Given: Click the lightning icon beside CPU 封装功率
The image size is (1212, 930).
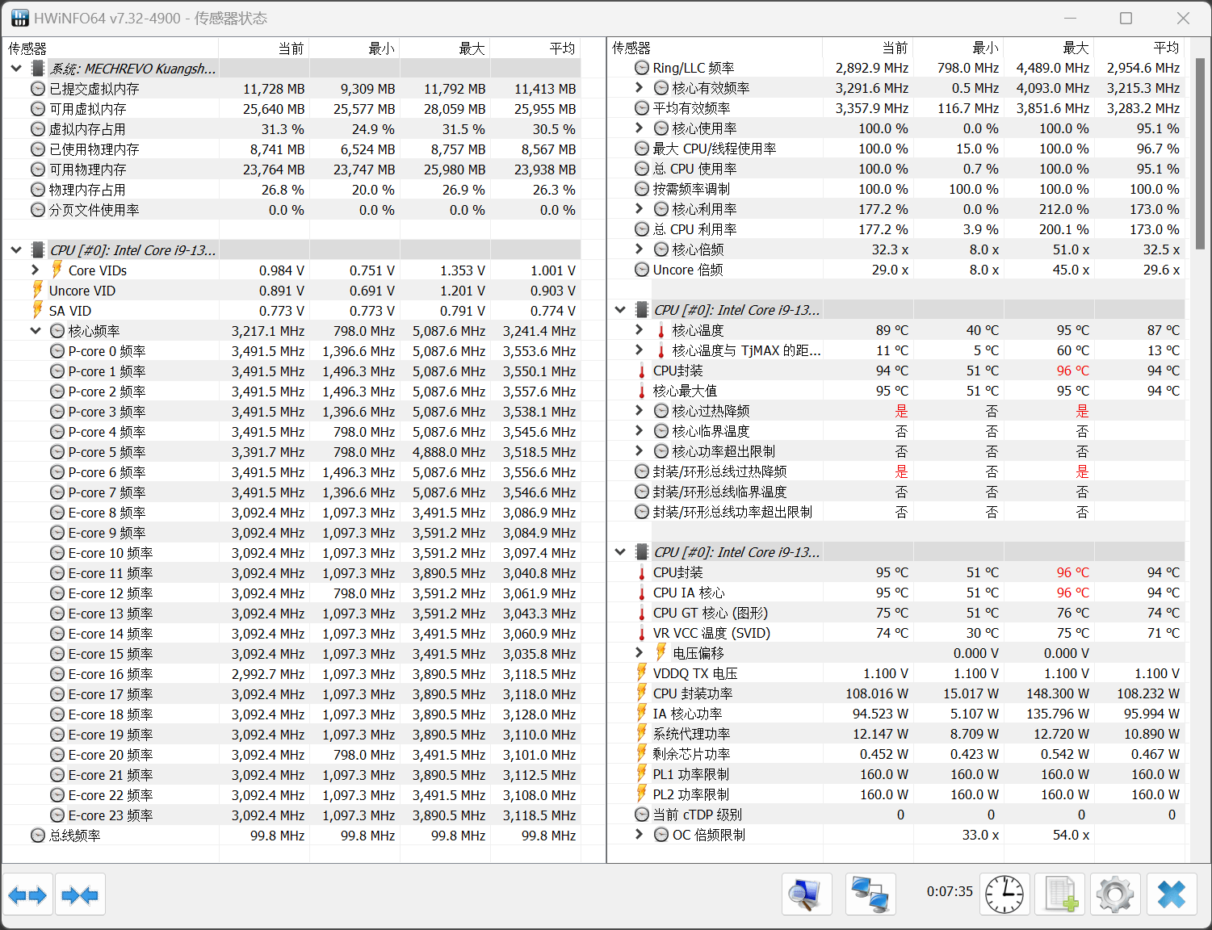Looking at the screenshot, I should coord(642,693).
